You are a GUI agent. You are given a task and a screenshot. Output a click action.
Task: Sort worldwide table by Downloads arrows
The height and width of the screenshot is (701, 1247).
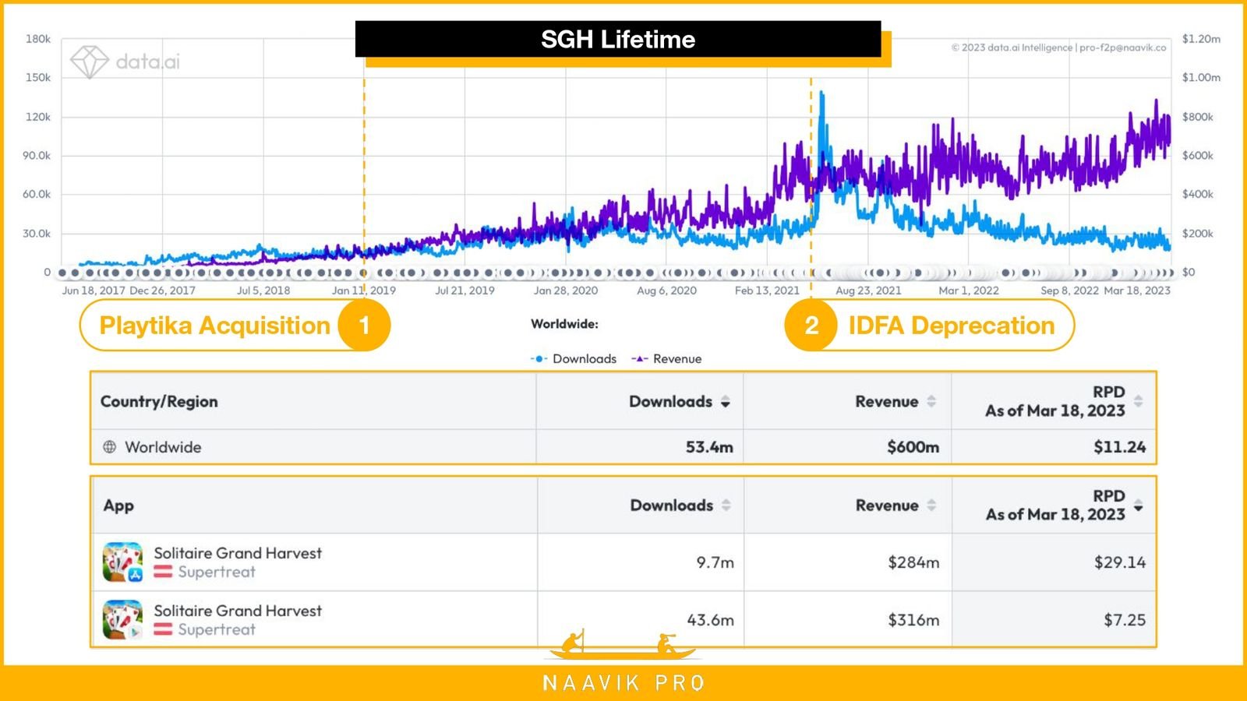point(726,402)
